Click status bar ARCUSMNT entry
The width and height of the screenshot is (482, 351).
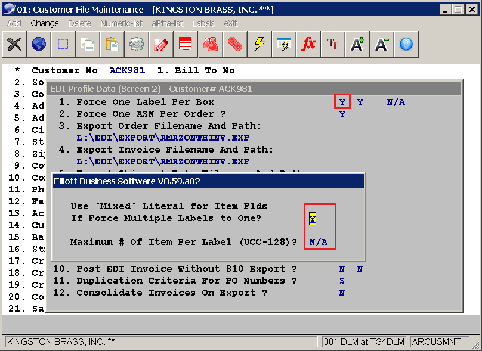(439, 342)
